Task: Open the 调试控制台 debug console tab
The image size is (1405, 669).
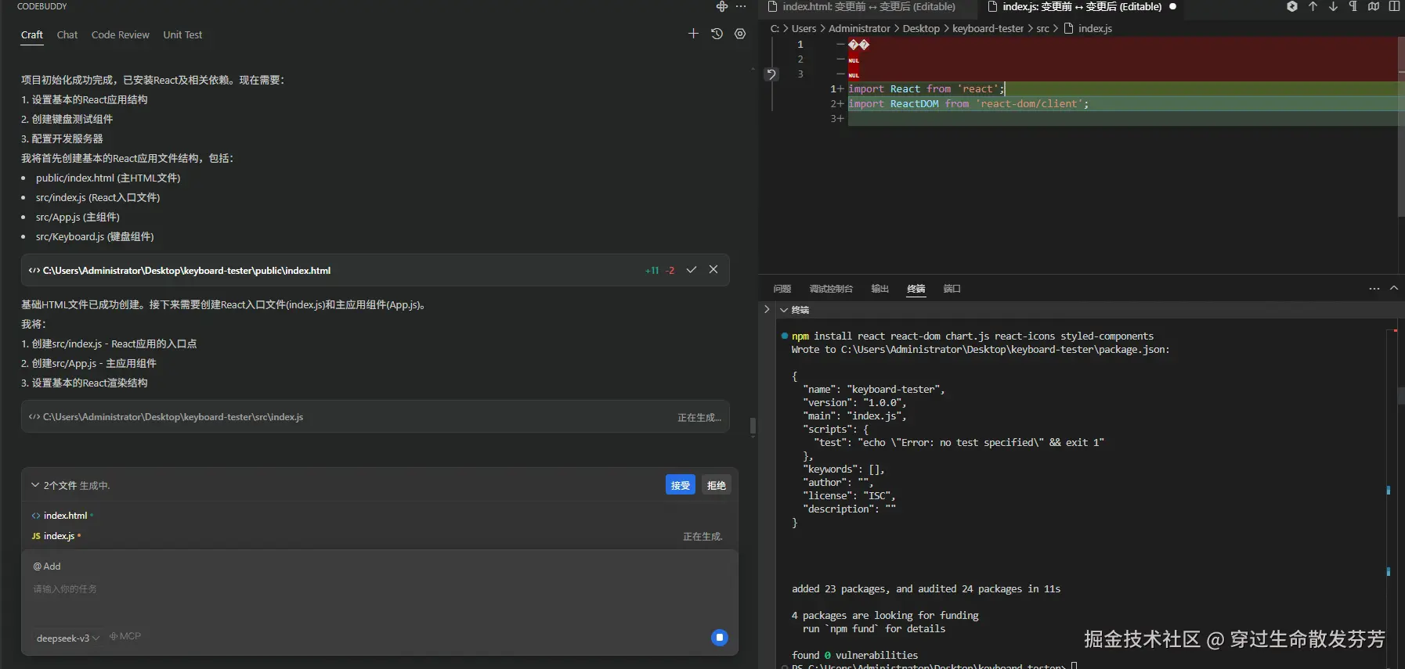Action: [x=831, y=289]
